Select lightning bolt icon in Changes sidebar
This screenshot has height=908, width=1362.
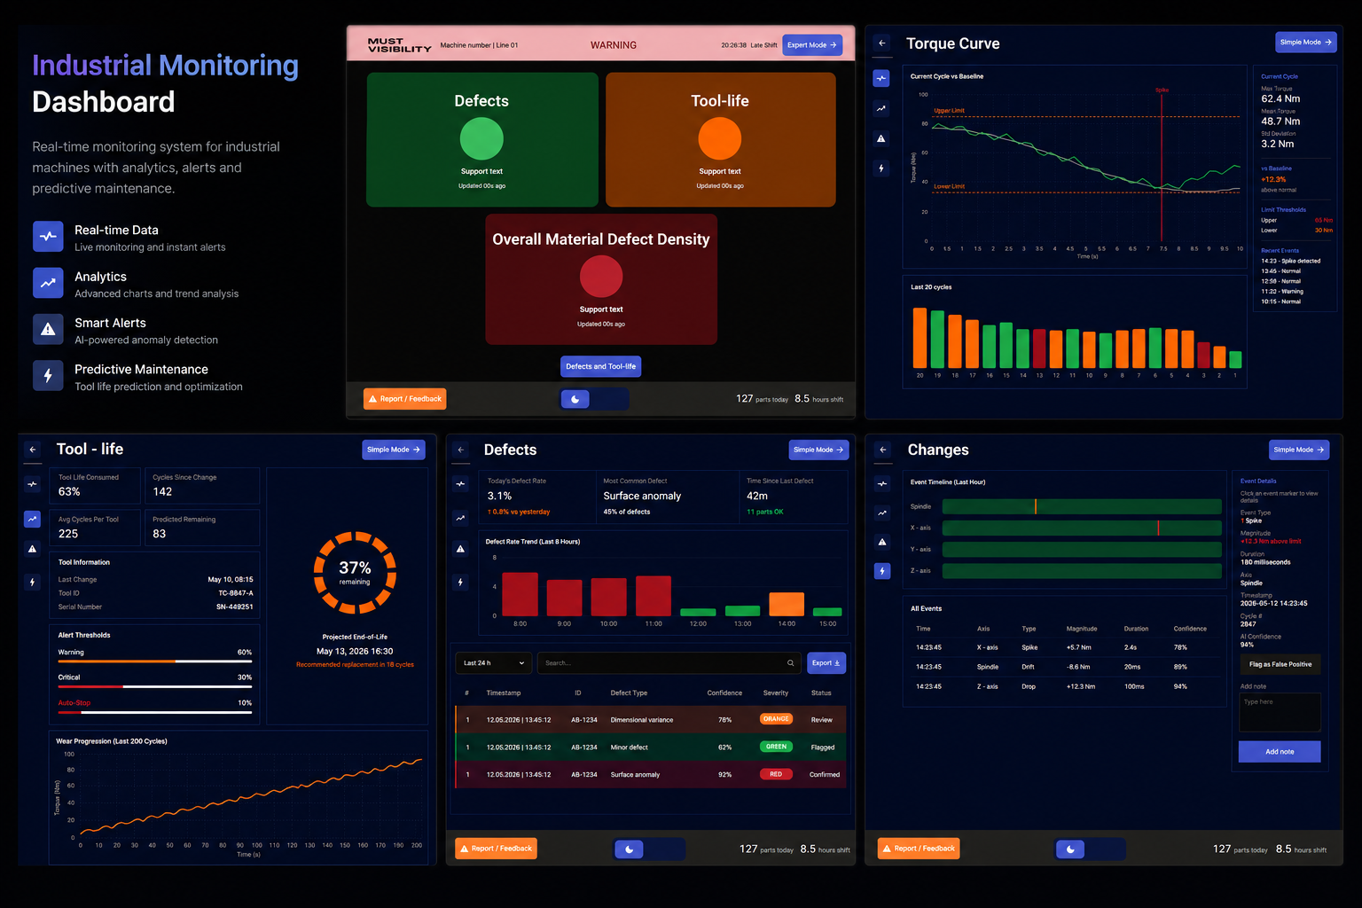[x=882, y=572]
